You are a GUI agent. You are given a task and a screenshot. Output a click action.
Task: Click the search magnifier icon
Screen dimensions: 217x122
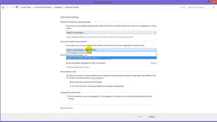[x=214, y=7]
